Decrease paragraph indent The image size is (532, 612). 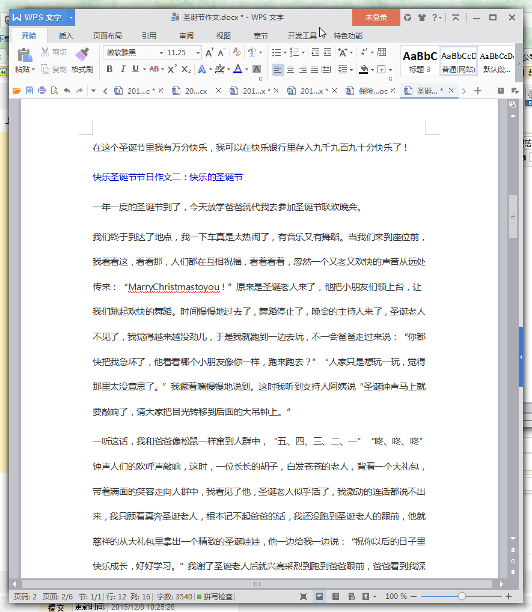[315, 52]
